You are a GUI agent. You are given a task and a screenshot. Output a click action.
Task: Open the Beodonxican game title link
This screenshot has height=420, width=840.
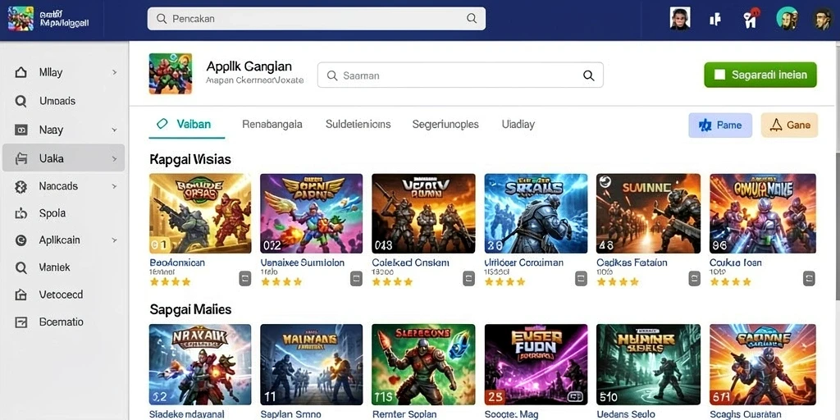pyautogui.click(x=177, y=262)
